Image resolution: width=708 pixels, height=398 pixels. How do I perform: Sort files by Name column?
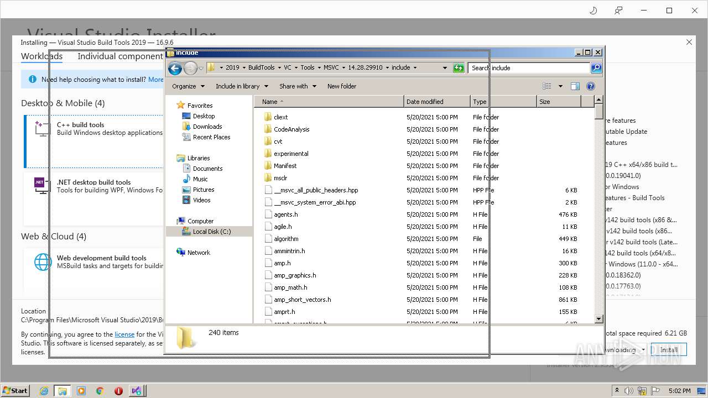(x=330, y=102)
